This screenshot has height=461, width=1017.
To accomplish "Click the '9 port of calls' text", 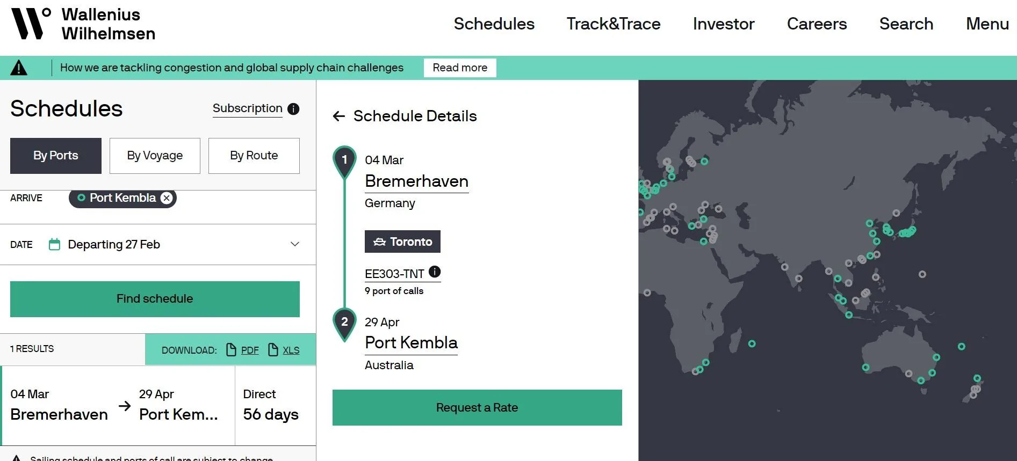I will 394,291.
